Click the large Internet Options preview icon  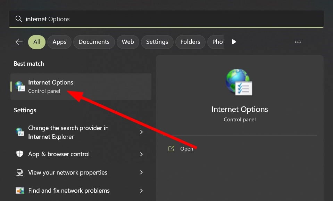pyautogui.click(x=239, y=82)
